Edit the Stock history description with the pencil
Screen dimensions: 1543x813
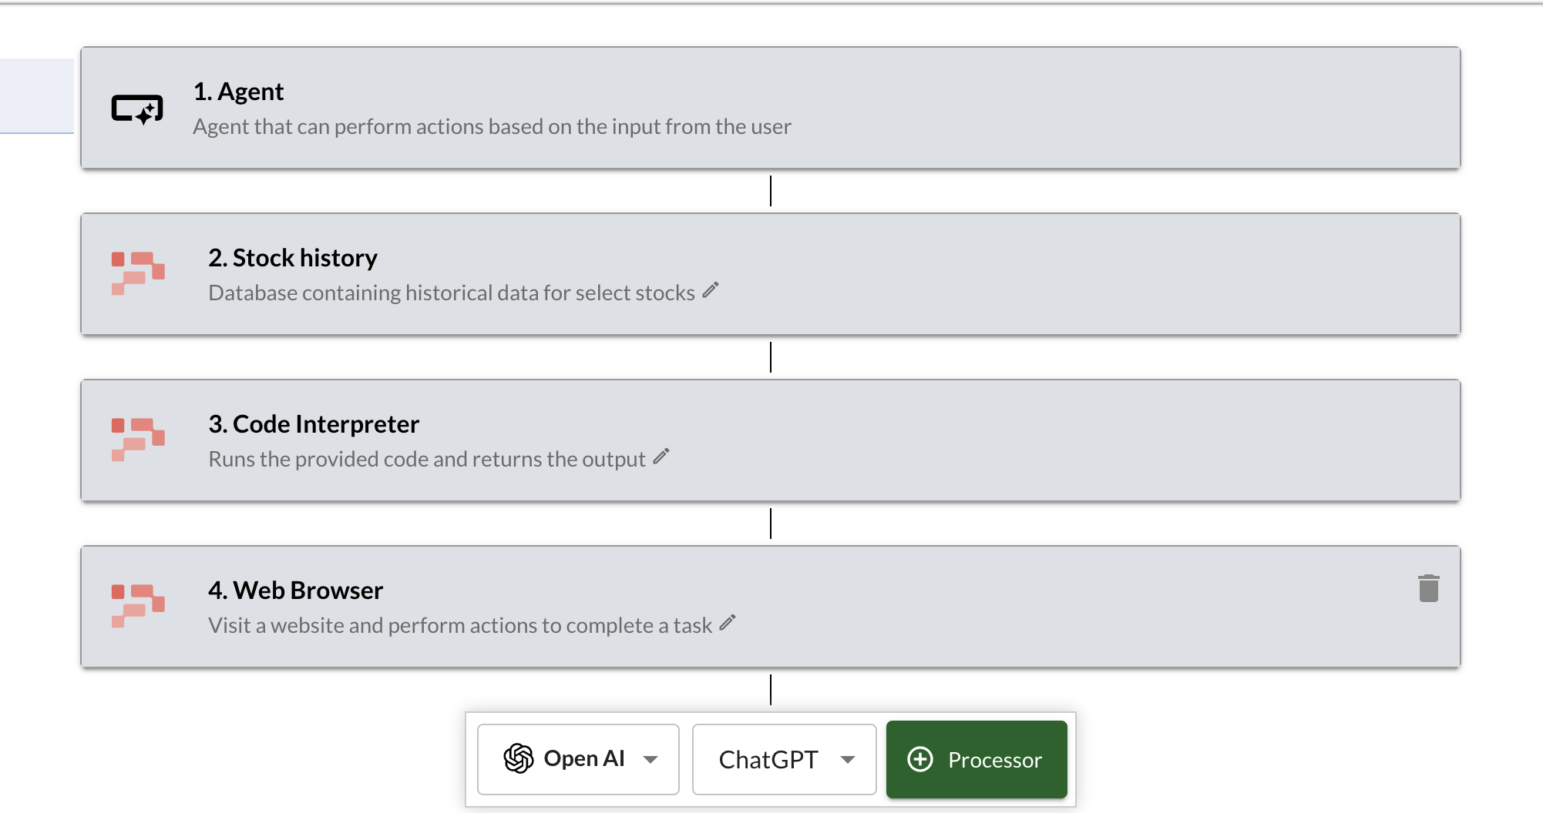pyautogui.click(x=710, y=290)
